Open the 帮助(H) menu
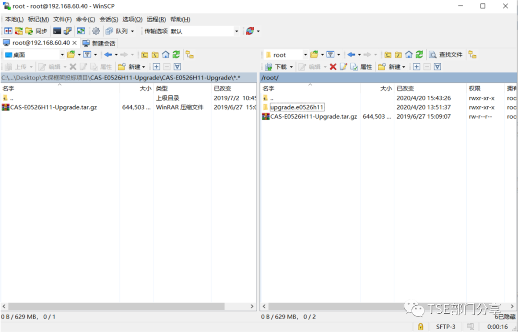518x332 pixels. point(180,19)
